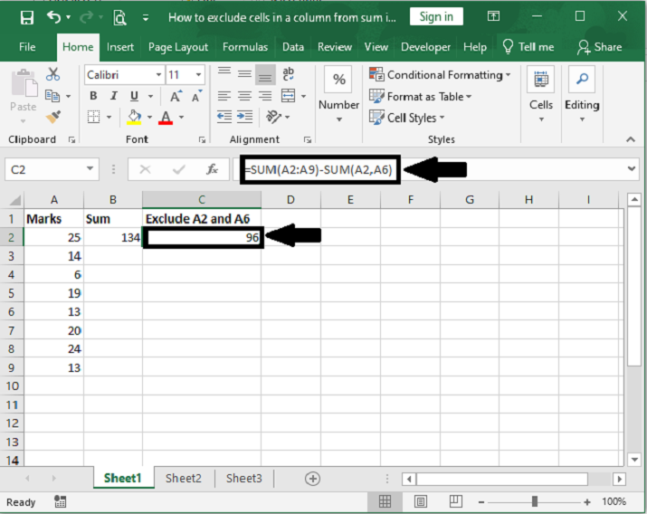Click the Borders grid icon
Image resolution: width=647 pixels, height=514 pixels.
coord(94,117)
